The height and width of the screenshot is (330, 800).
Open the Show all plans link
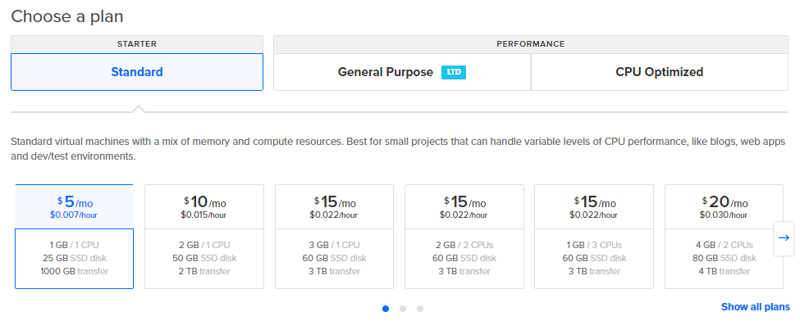755,307
